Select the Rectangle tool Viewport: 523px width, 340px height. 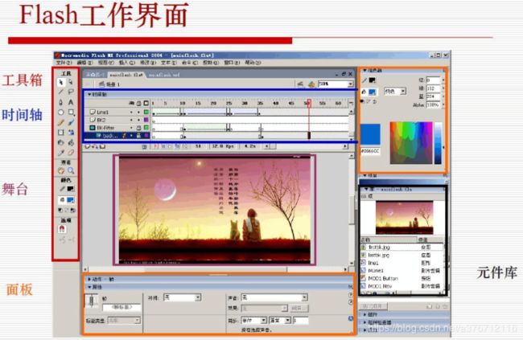pos(71,113)
